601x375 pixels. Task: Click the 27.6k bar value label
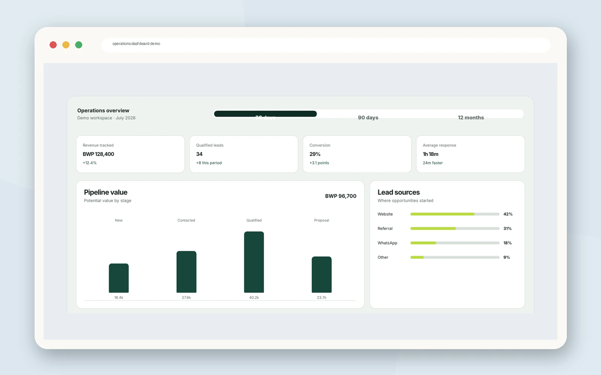coord(186,297)
